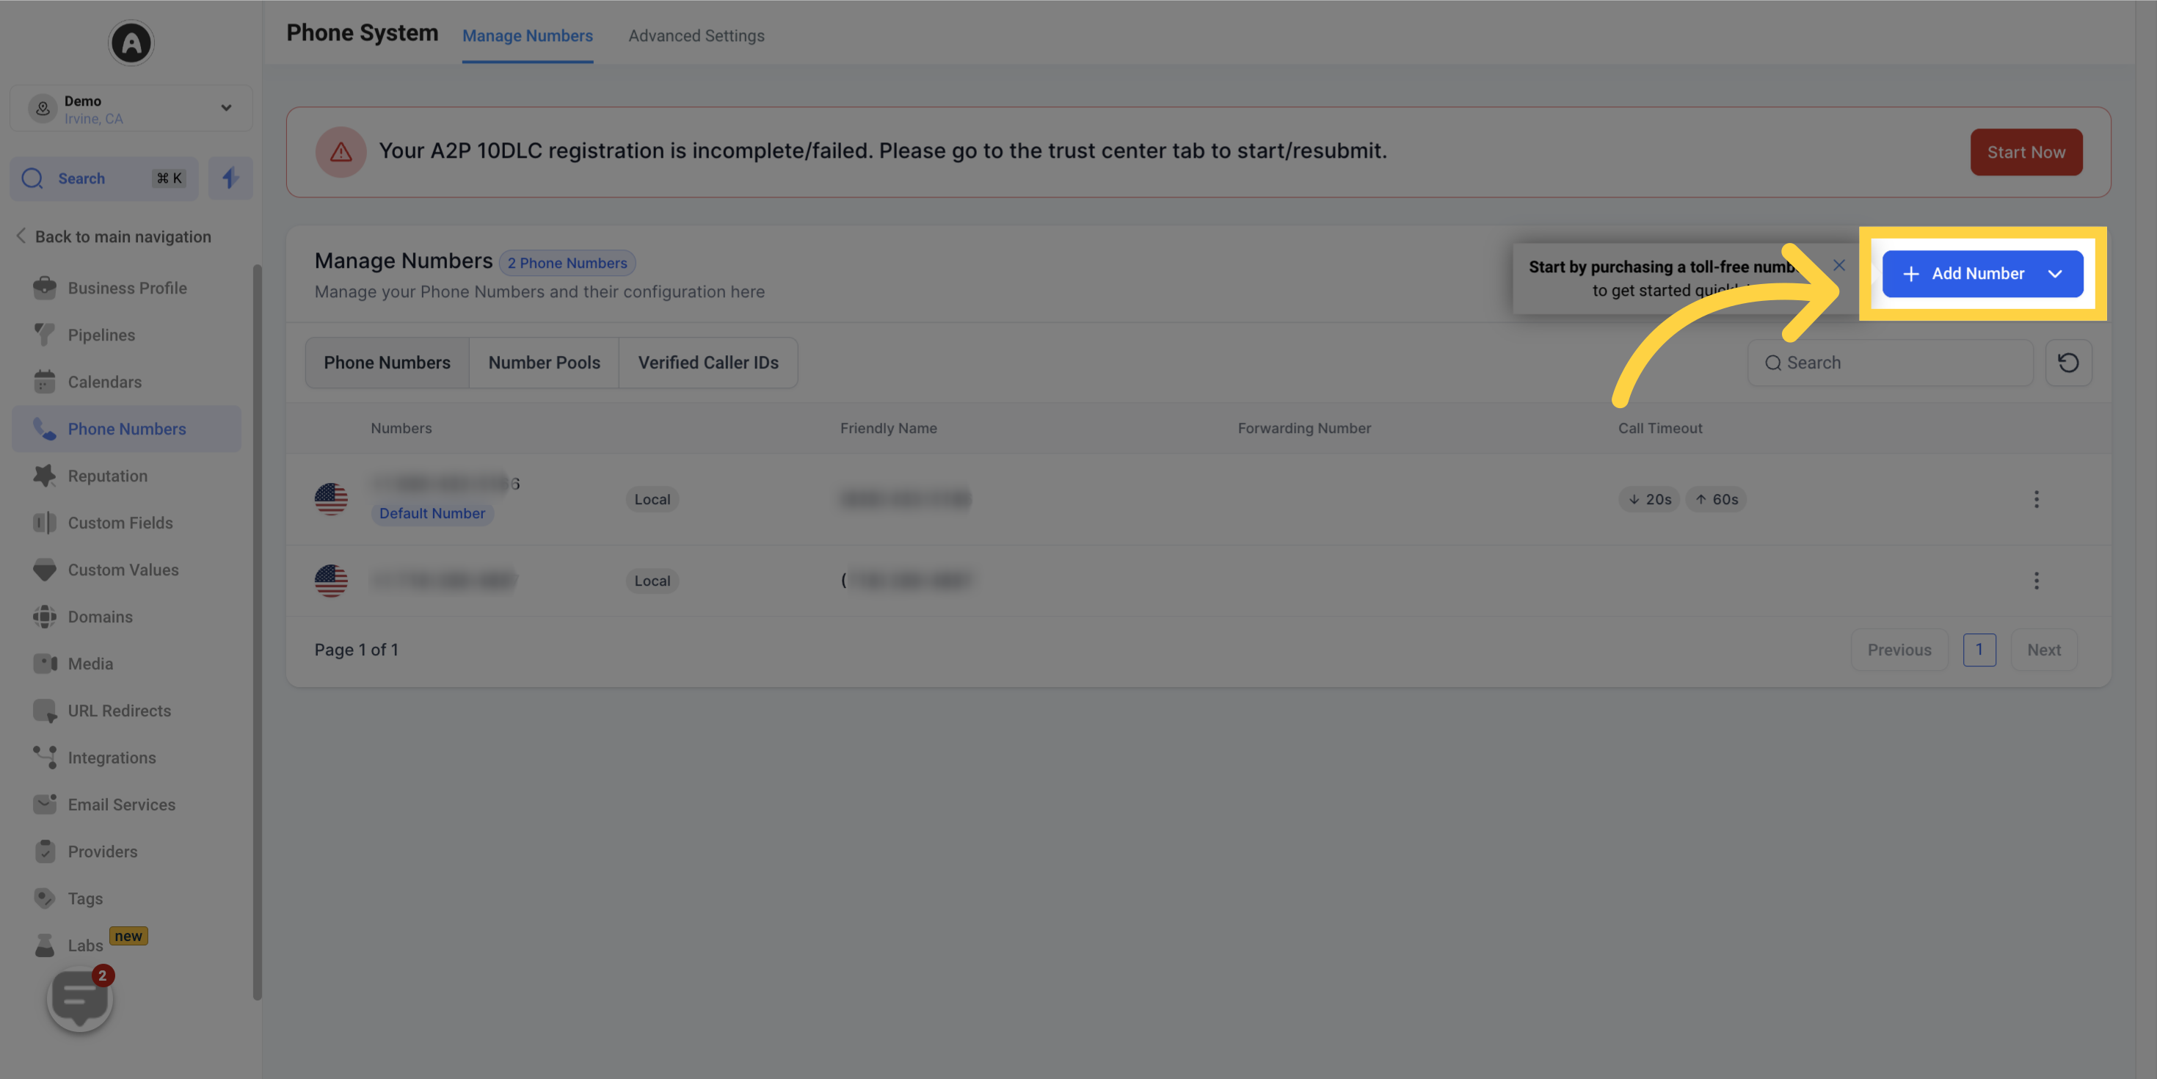Open the Demo account switcher dropdown
2157x1079 pixels.
131,108
